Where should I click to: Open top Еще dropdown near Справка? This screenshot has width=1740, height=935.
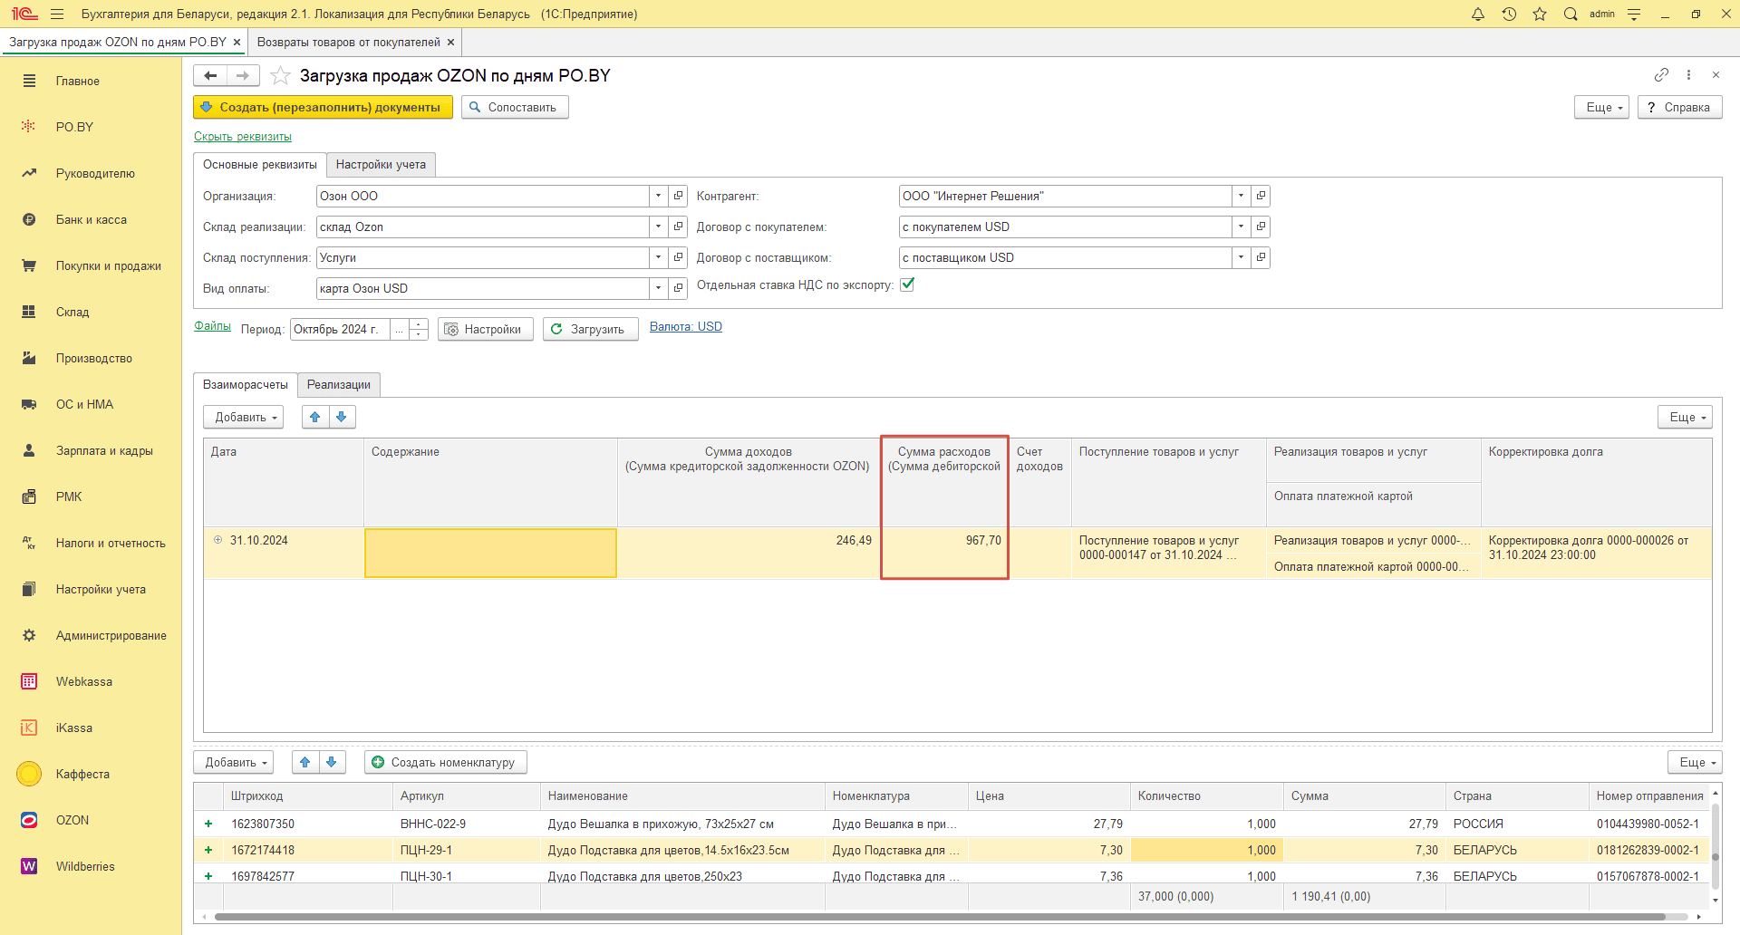1602,107
